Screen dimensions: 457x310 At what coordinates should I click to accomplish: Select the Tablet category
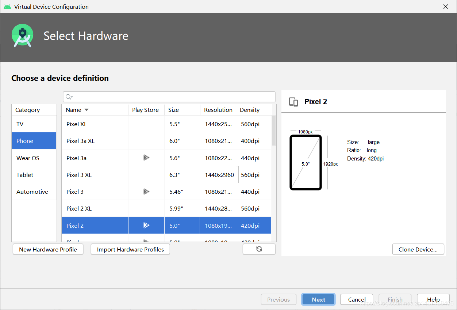coord(34,175)
